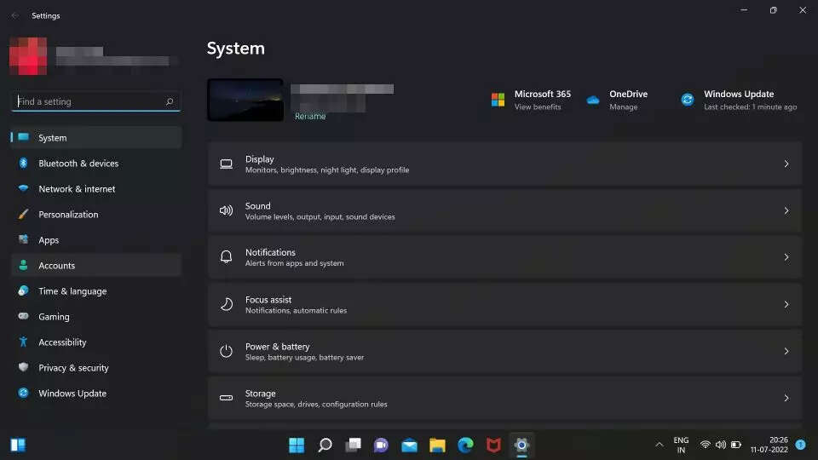The height and width of the screenshot is (460, 818).
Task: Expand the Display settings row chevron
Action: coord(786,164)
